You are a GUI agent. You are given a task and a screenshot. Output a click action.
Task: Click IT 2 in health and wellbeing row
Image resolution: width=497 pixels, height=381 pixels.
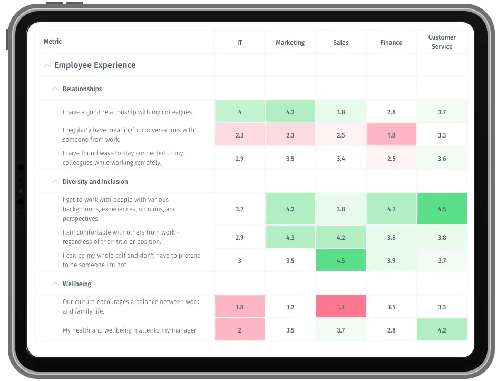click(240, 330)
